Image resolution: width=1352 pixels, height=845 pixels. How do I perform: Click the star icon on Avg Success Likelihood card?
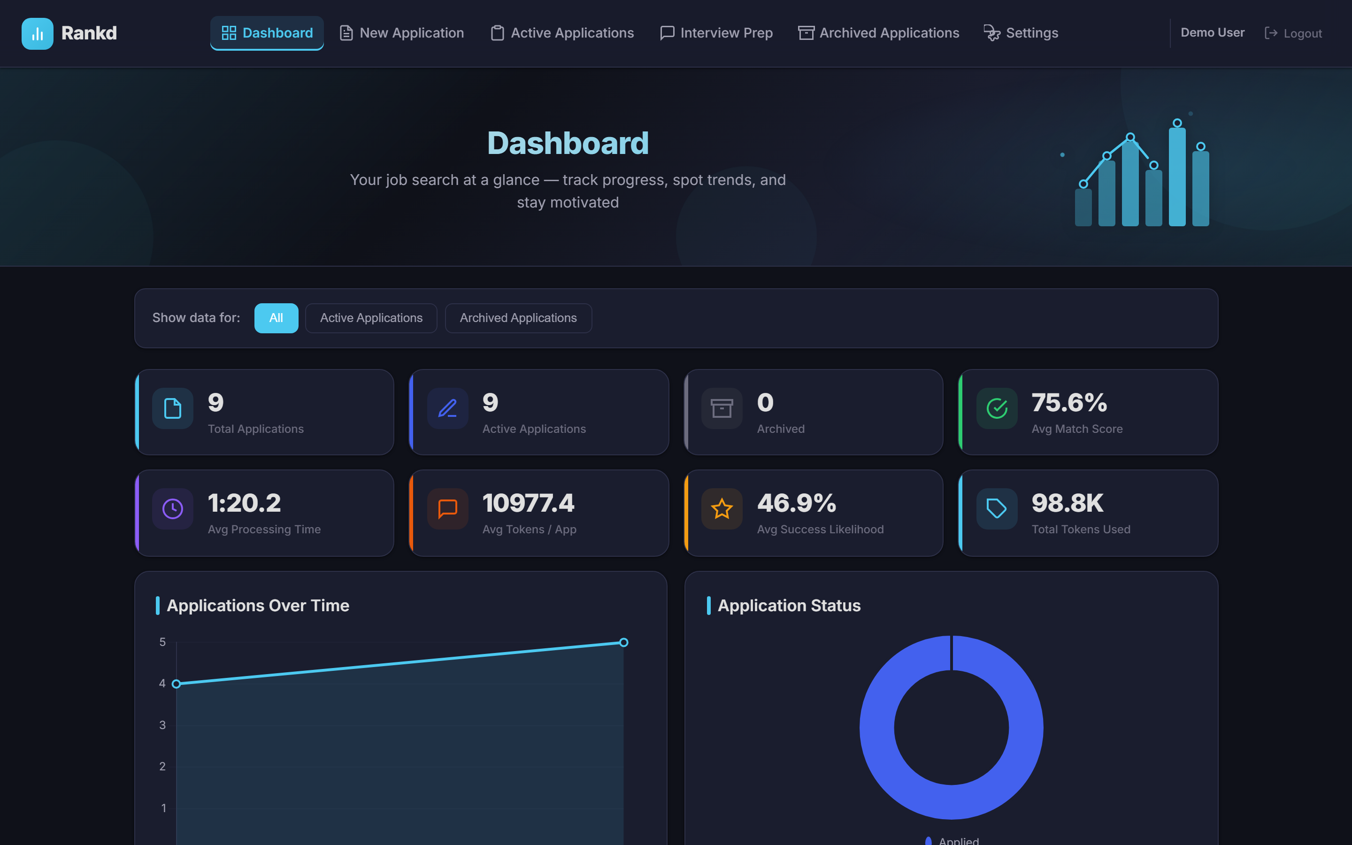click(722, 509)
